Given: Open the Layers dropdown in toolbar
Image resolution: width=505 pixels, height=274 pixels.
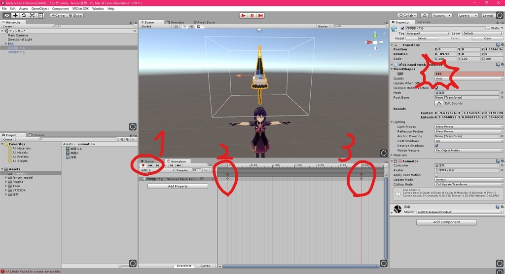Looking at the screenshot, I should point(468,15).
